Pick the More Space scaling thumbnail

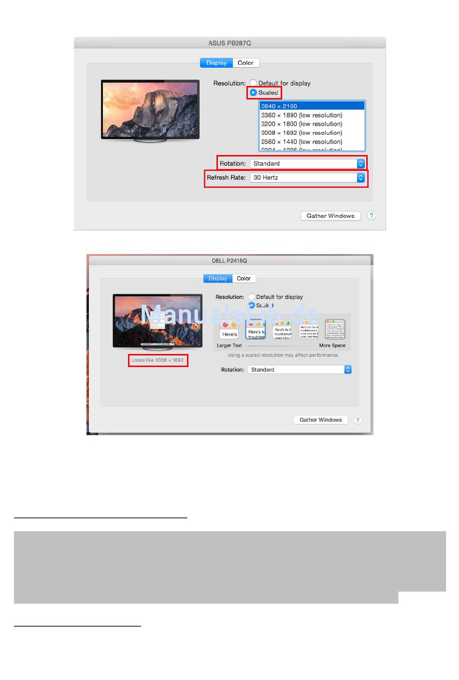pyautogui.click(x=335, y=329)
